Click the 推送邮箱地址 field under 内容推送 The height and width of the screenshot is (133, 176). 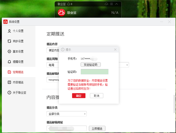(x=67, y=128)
